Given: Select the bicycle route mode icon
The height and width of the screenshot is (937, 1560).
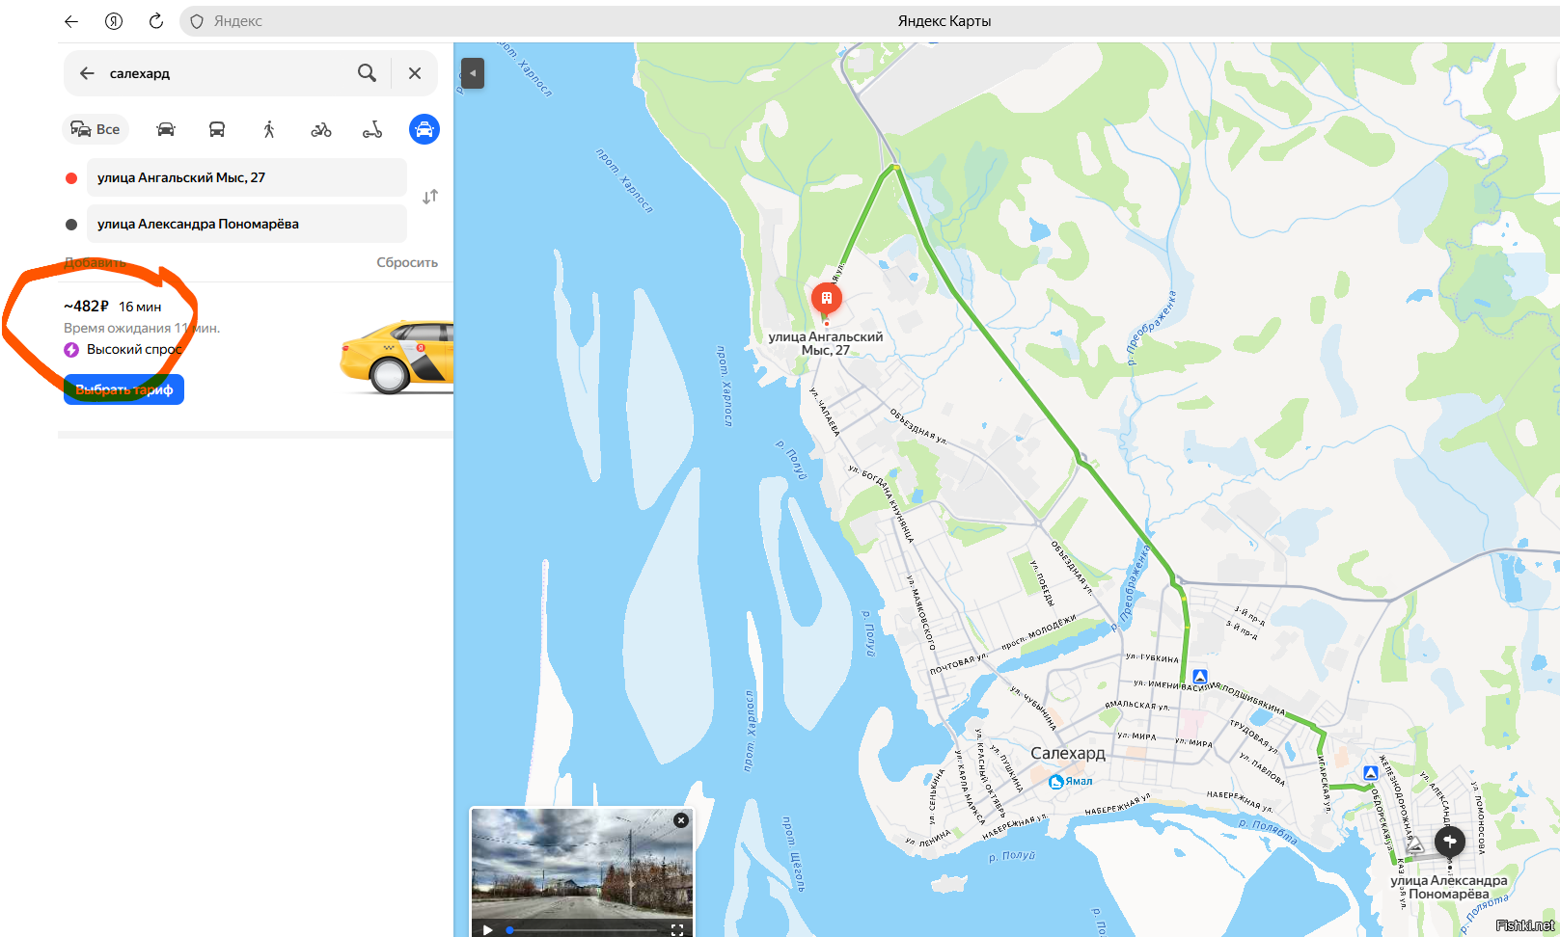Looking at the screenshot, I should (x=321, y=129).
